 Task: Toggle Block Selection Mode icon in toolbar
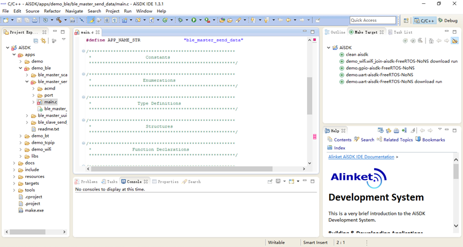pyautogui.click(x=107, y=20)
